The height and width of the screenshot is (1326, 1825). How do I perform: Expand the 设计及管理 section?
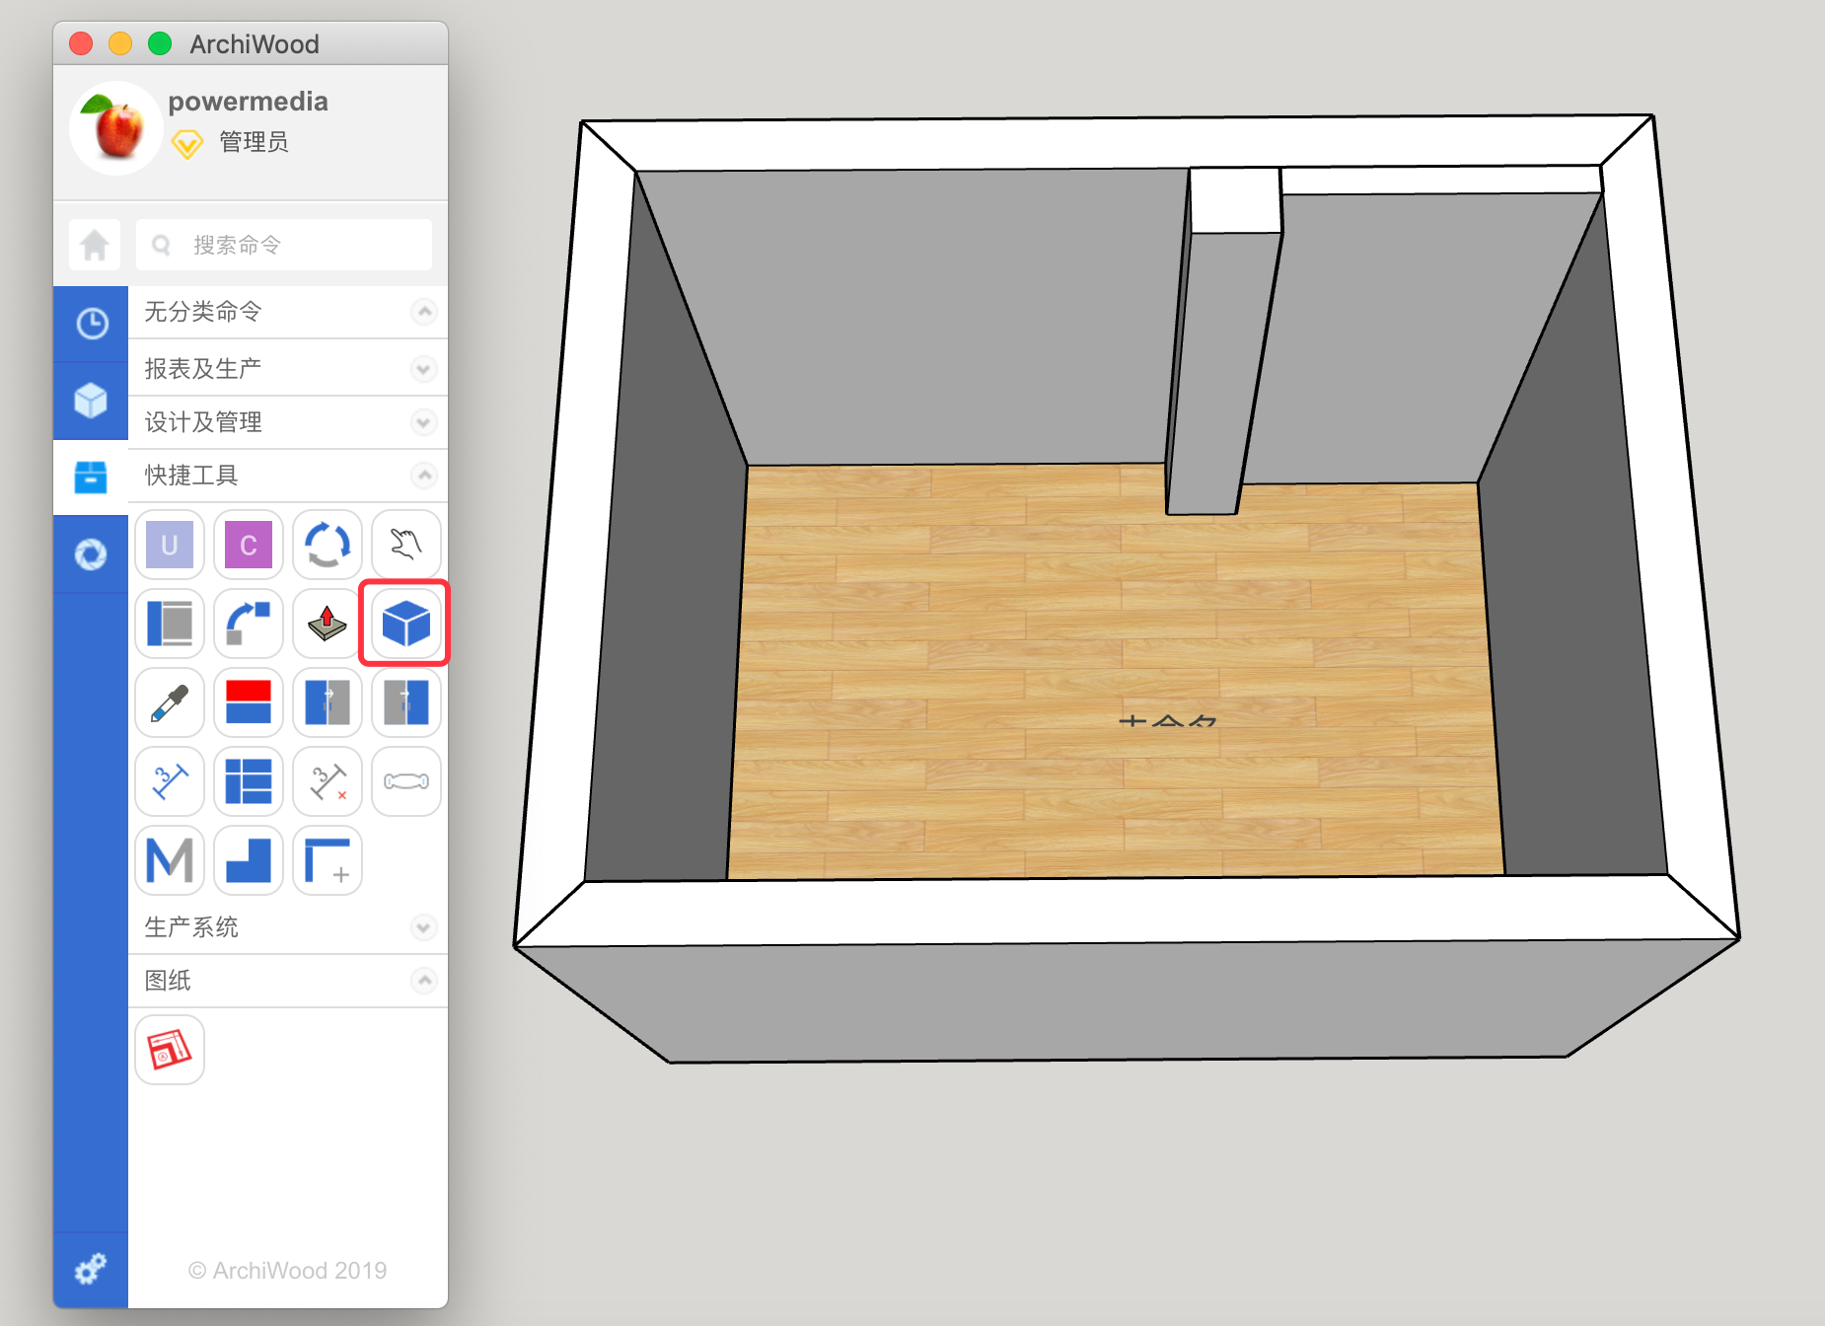[x=423, y=422]
